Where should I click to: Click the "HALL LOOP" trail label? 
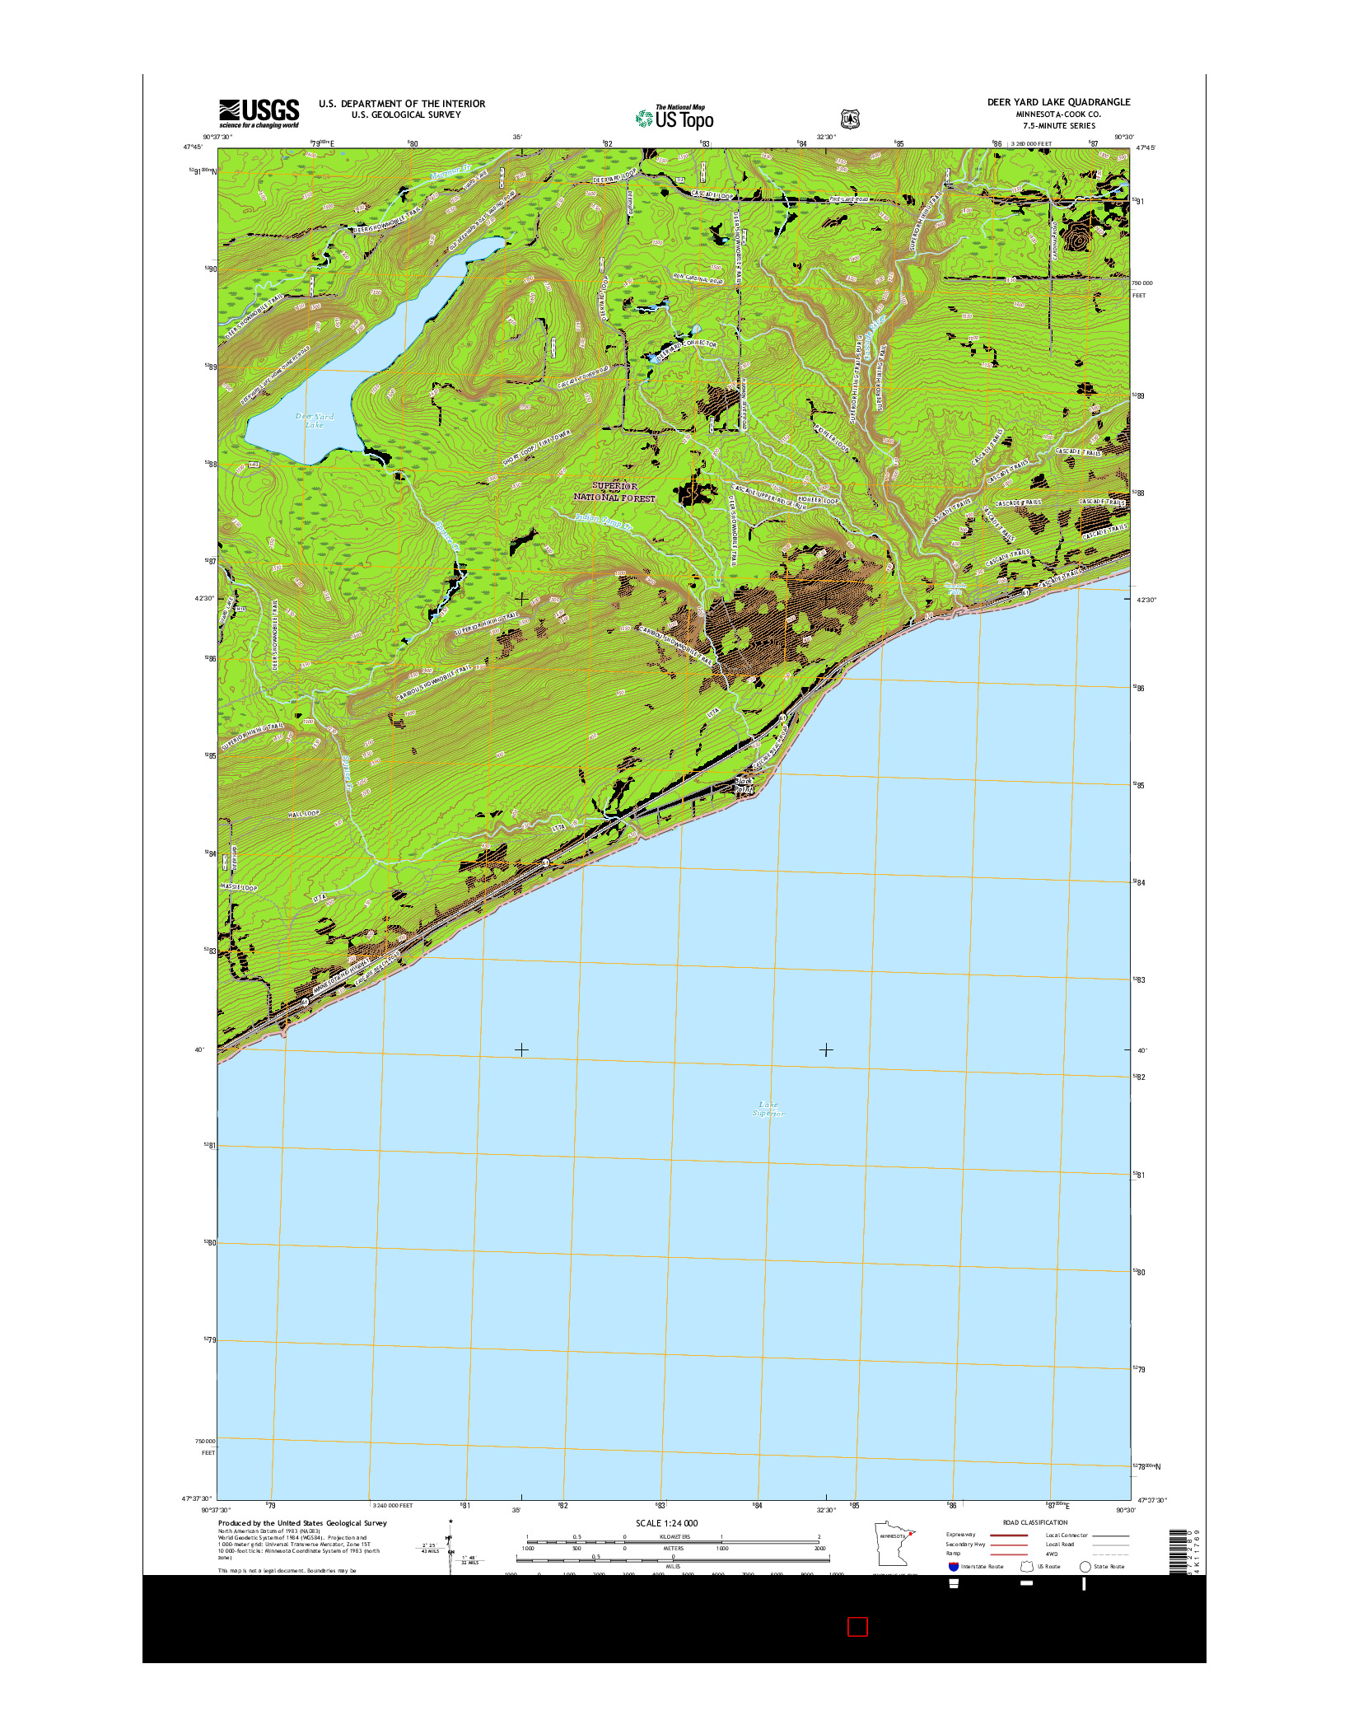click(x=304, y=814)
